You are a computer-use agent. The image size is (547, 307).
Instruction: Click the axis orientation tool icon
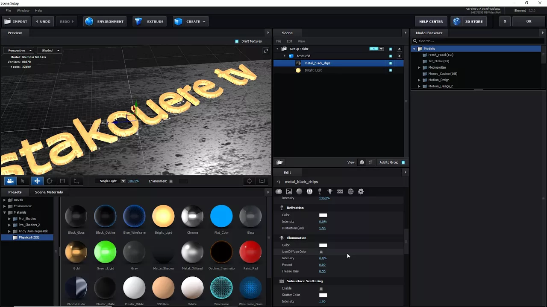pos(76,181)
